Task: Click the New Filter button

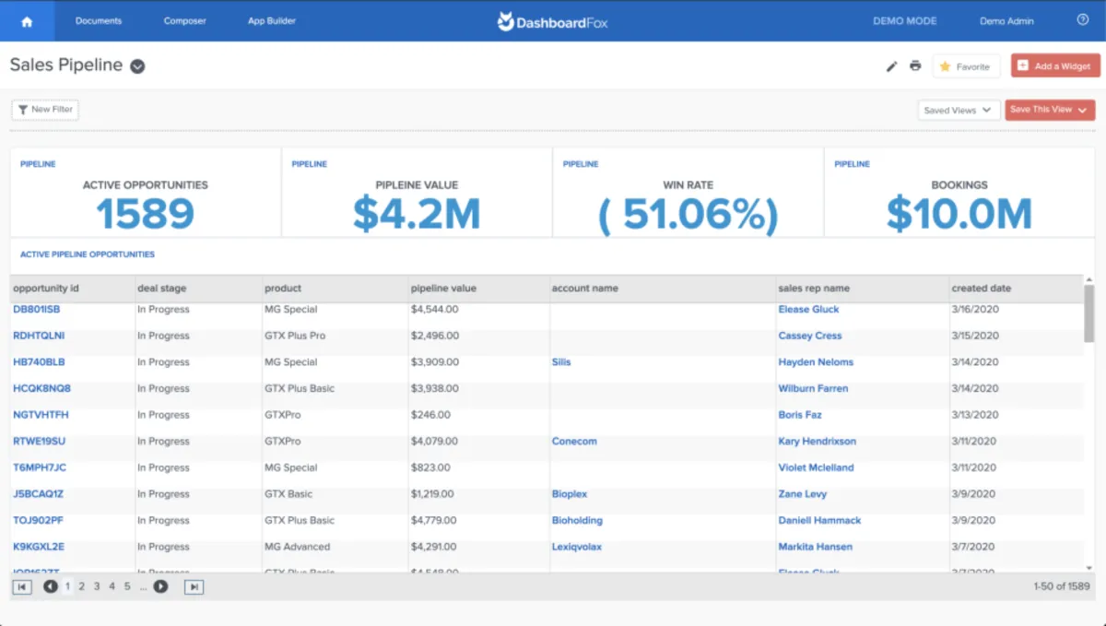Action: 45,110
